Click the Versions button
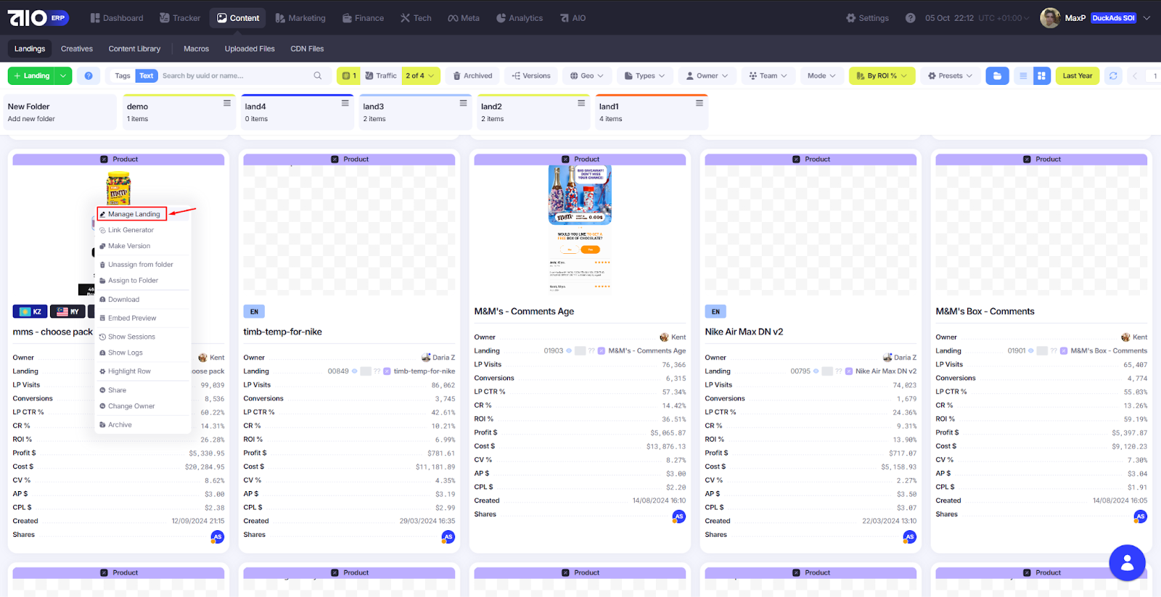This screenshot has width=1161, height=597. tap(531, 75)
